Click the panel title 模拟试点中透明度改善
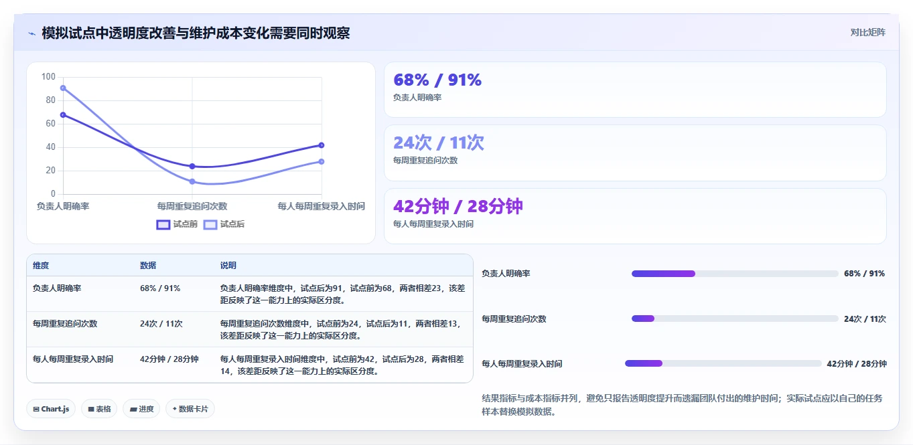The width and height of the screenshot is (913, 445). [x=196, y=33]
